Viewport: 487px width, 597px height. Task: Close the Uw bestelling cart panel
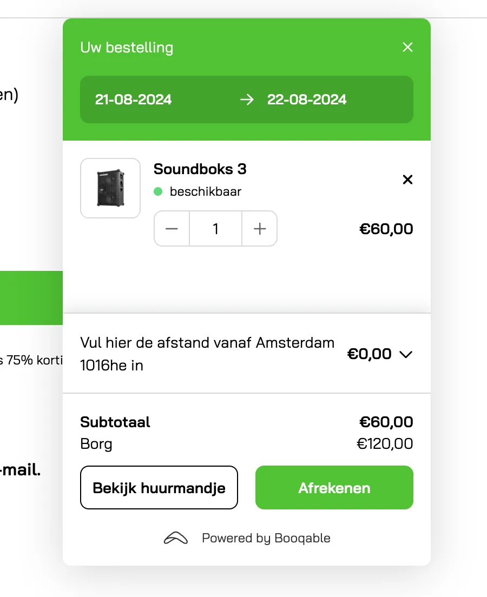(407, 48)
